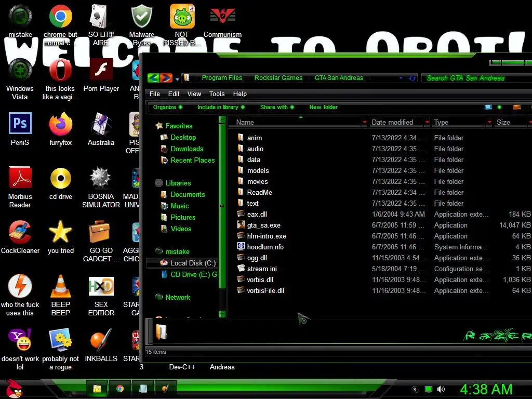
Task: Open Downloads in the navigation pane
Action: pos(187,149)
